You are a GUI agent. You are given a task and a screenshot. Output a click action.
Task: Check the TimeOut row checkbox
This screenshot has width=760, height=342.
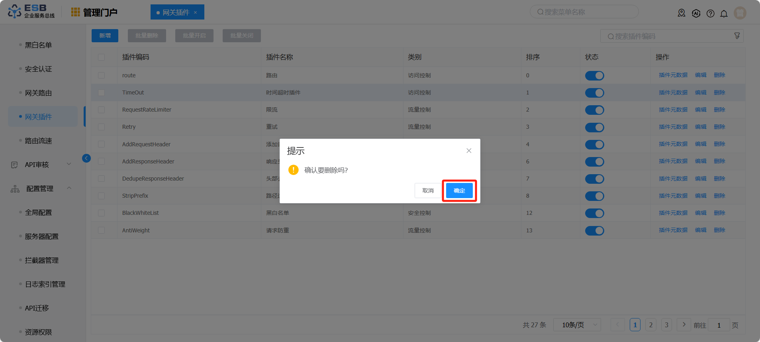pyautogui.click(x=102, y=92)
